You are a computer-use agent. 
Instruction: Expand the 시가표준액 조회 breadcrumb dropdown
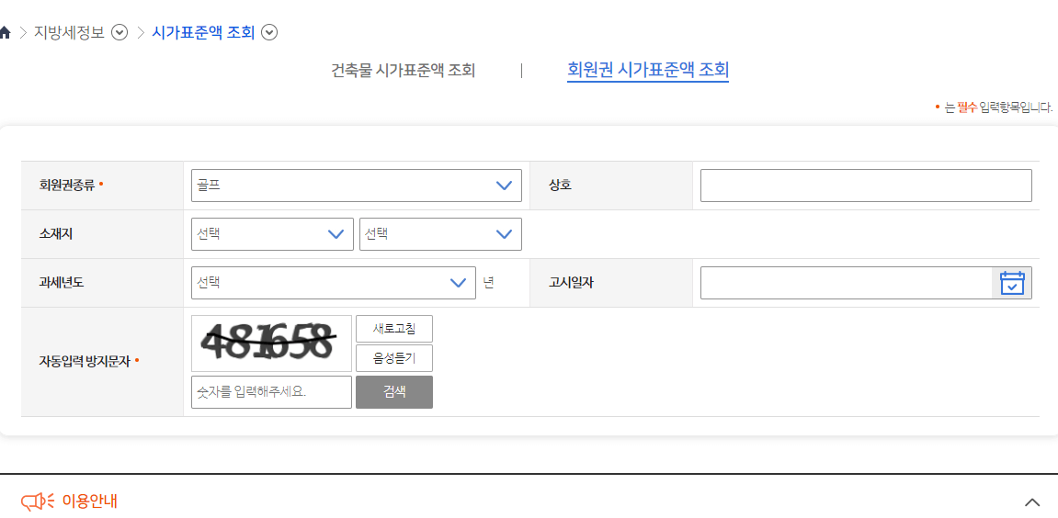269,32
